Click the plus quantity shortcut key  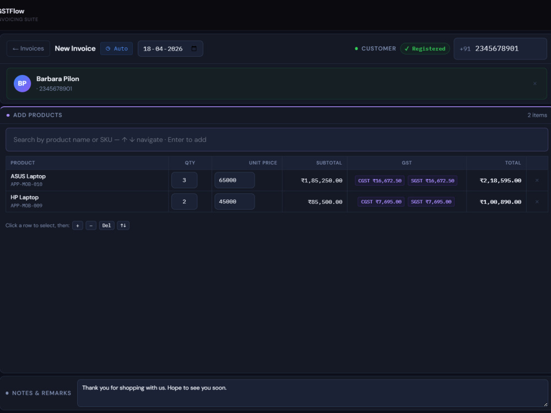coord(78,225)
